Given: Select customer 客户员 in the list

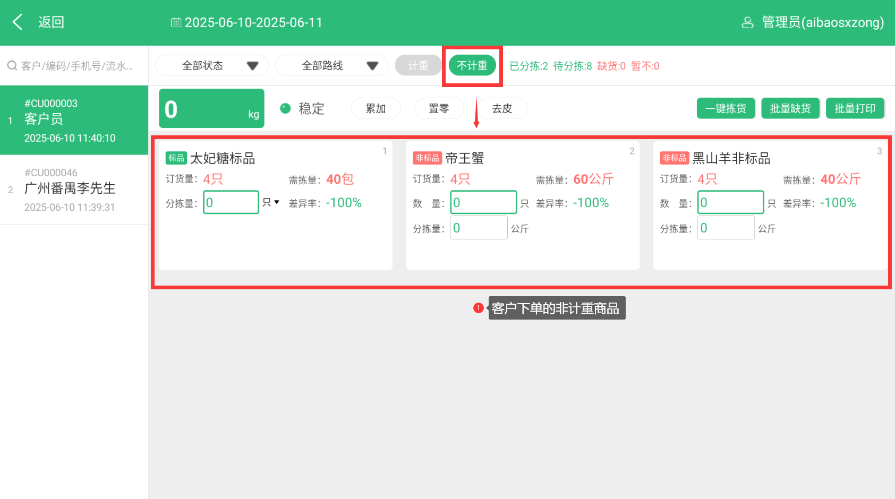Looking at the screenshot, I should [x=74, y=121].
